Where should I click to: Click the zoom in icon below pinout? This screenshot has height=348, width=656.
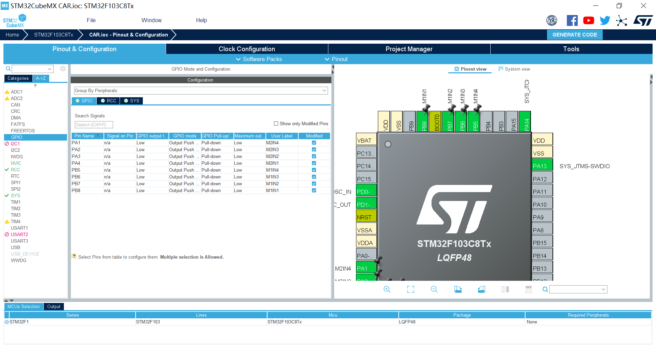(387, 289)
